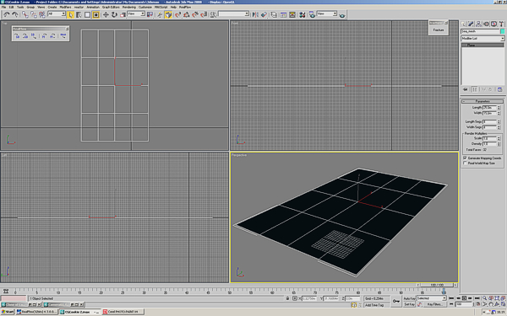
Task: Toggle the Window/Crossing selection icon
Action: [x=95, y=14]
